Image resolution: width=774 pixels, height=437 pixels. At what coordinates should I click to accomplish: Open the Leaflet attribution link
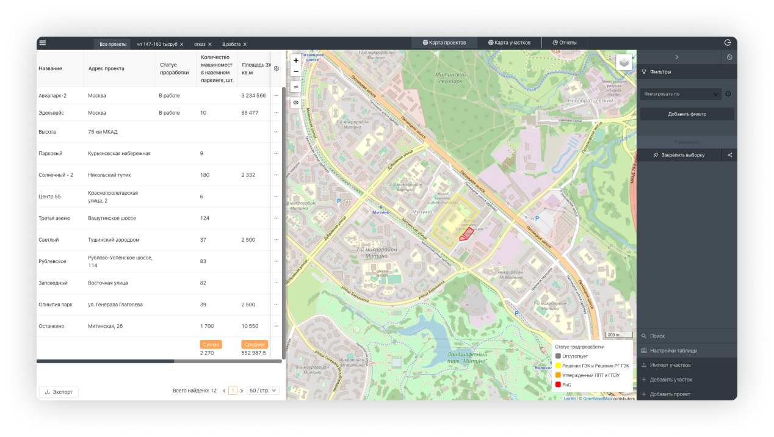570,399
